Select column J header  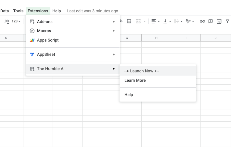tap(215, 38)
